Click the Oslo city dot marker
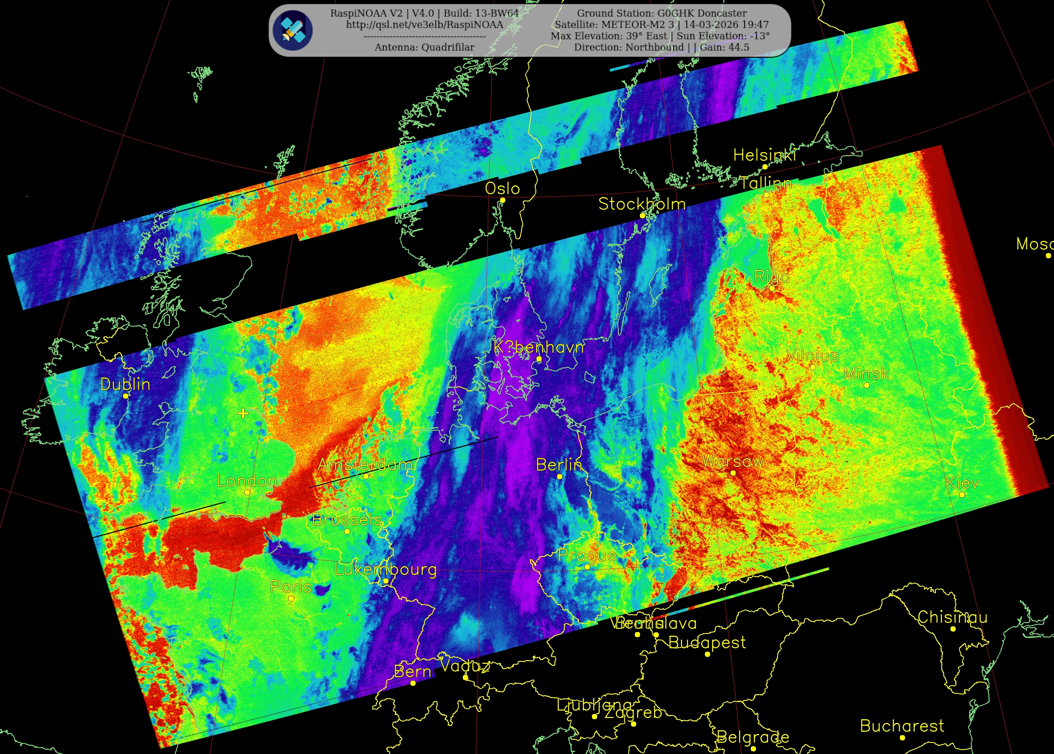The height and width of the screenshot is (754, 1054). pyautogui.click(x=502, y=200)
